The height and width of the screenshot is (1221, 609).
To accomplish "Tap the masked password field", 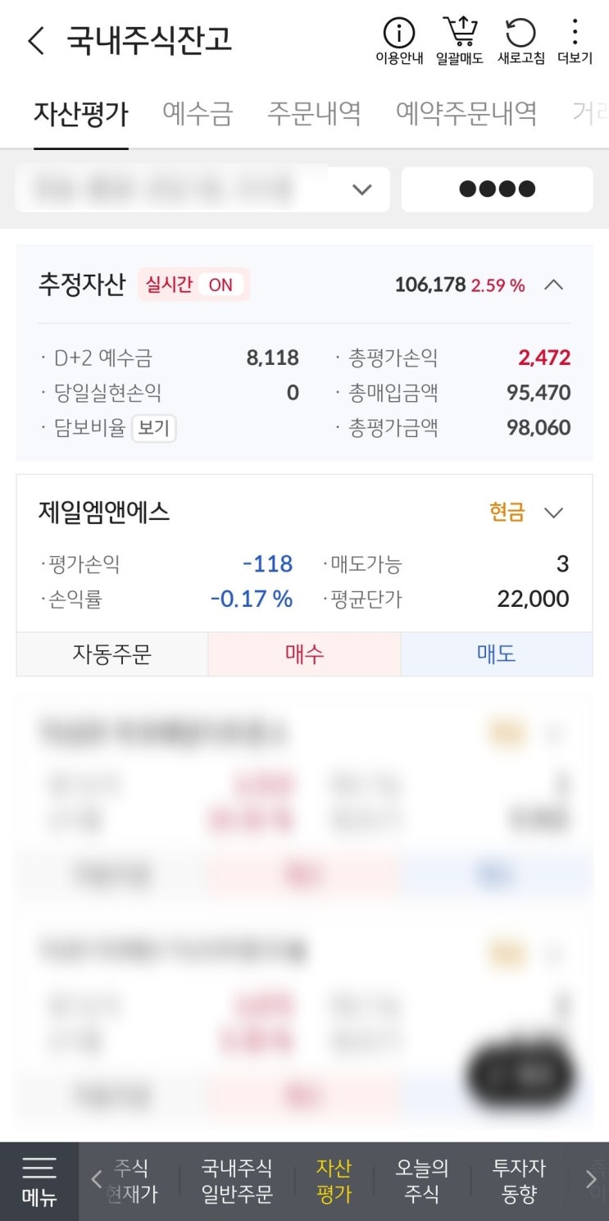I will coord(497,189).
